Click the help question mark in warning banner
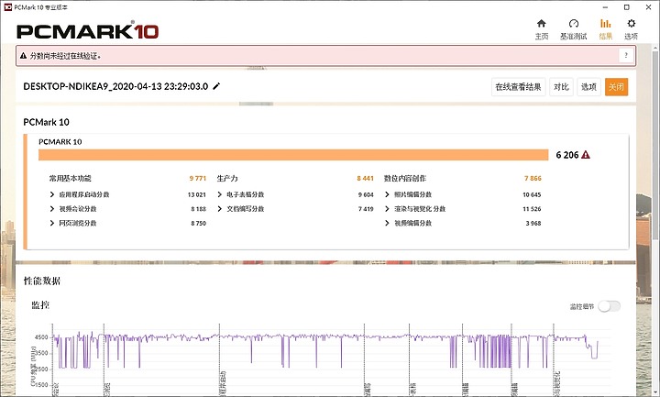 [x=626, y=56]
